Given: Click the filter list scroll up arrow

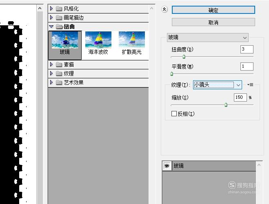Looking at the screenshot, I should tap(151, 8).
